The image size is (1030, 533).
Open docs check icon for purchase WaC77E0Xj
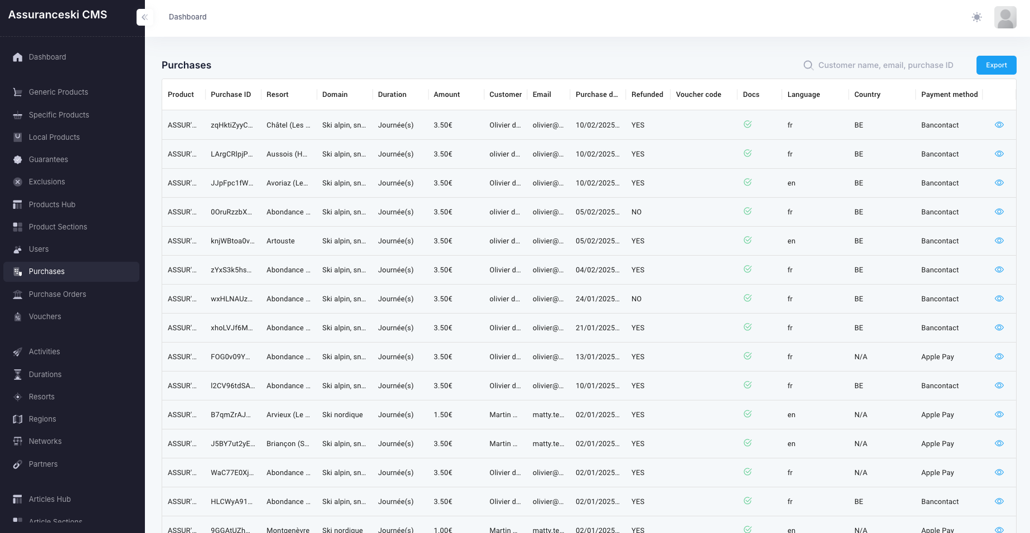point(747,472)
